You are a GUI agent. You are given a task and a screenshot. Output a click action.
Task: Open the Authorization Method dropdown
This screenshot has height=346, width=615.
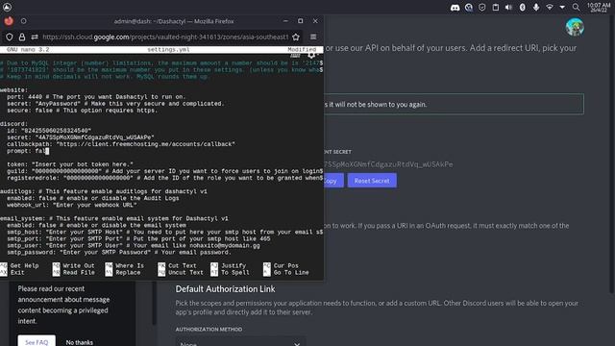tap(240, 342)
